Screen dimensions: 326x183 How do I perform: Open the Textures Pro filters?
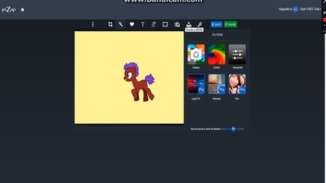[x=216, y=84]
